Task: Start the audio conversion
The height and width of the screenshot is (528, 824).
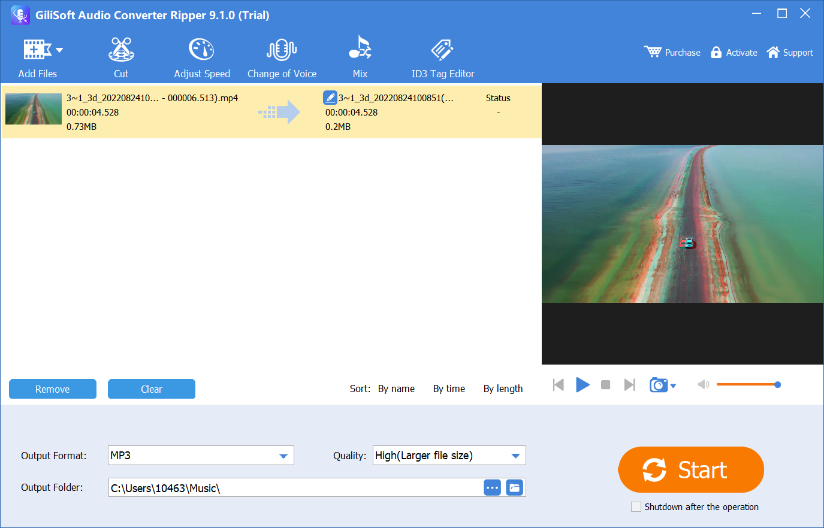Action: (x=690, y=469)
